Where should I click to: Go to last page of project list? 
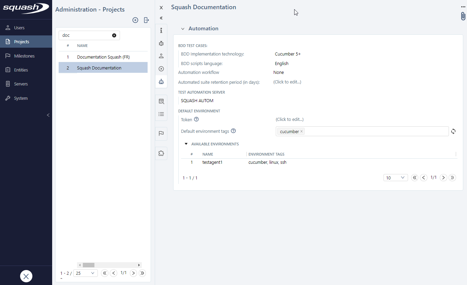click(142, 273)
